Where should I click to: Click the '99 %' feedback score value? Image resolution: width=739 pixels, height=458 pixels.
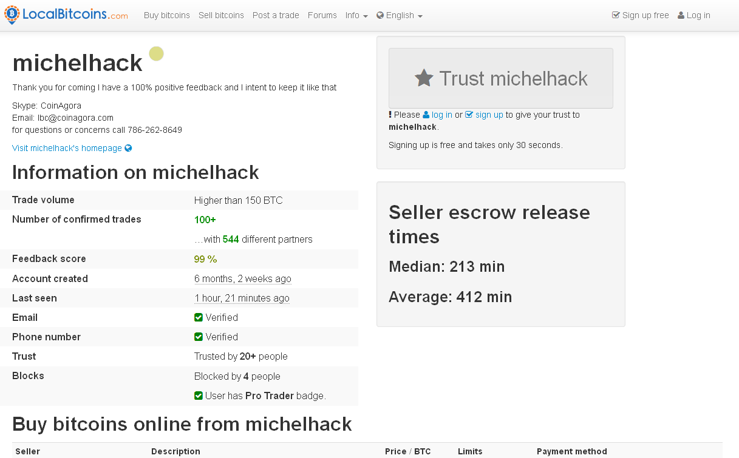tap(206, 259)
